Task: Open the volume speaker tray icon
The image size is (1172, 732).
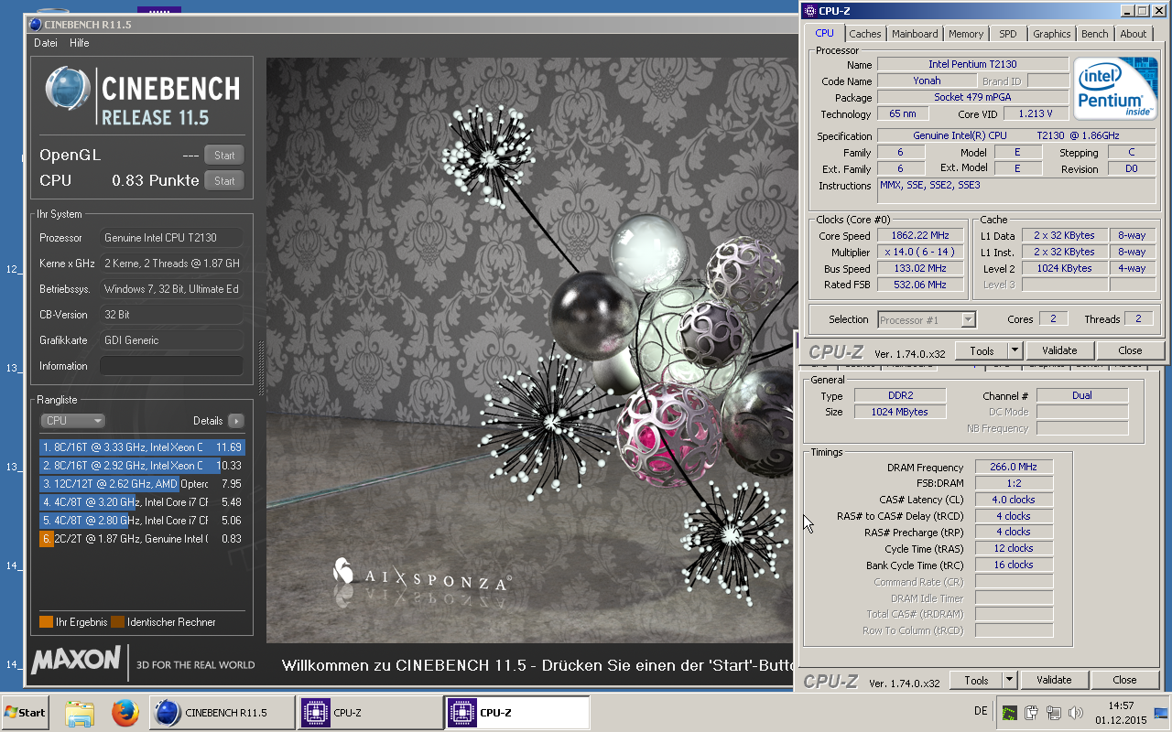Action: tap(1076, 713)
